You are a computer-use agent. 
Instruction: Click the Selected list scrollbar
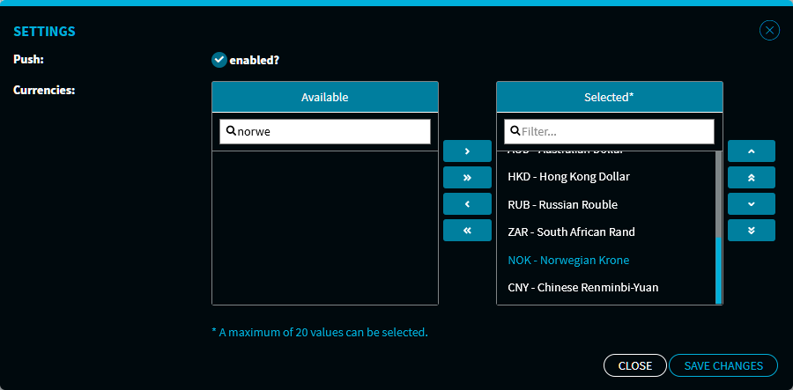point(718,269)
